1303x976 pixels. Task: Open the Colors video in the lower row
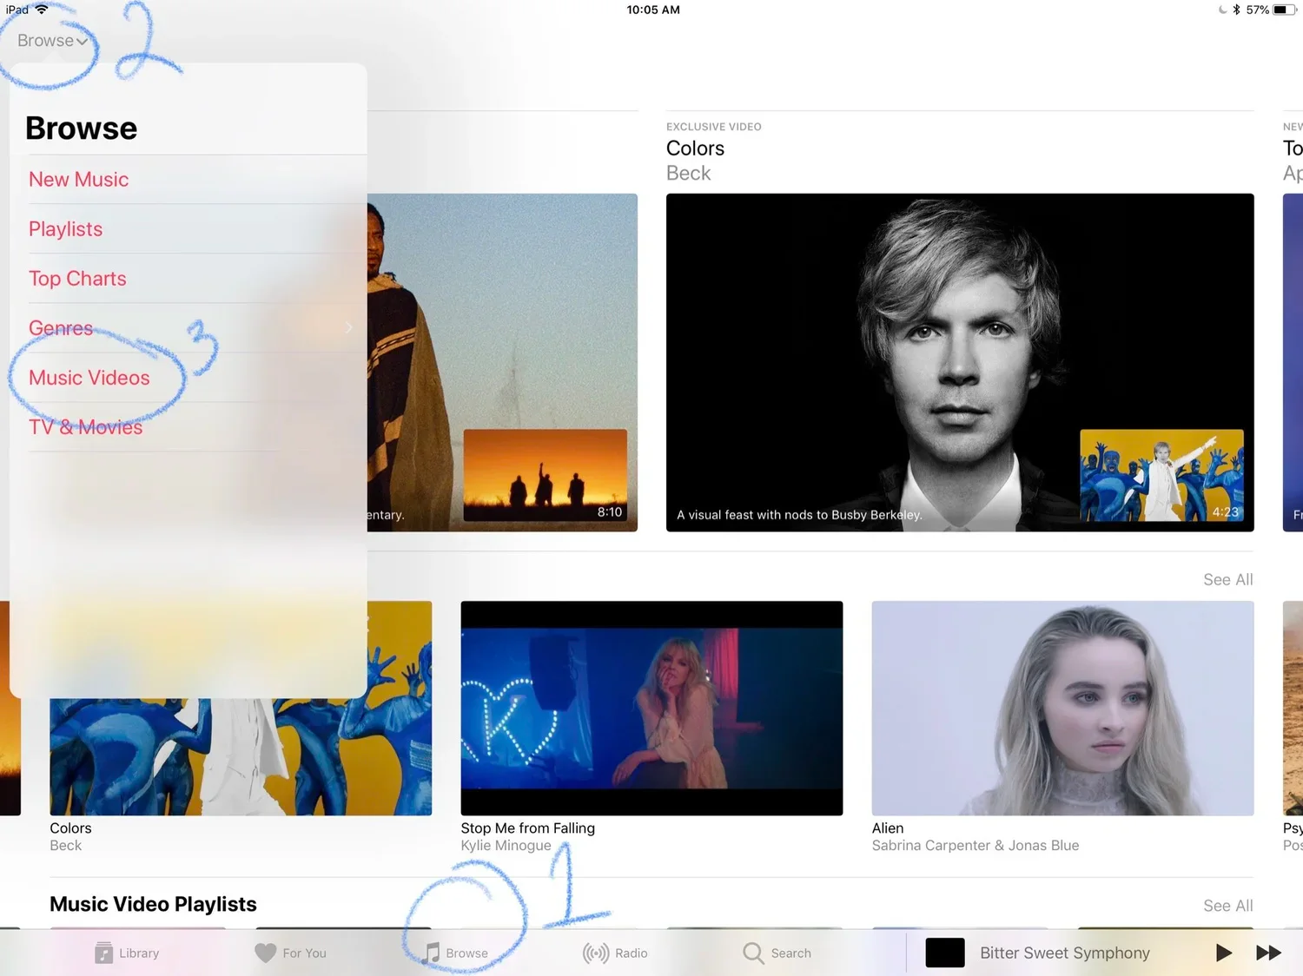(x=241, y=756)
